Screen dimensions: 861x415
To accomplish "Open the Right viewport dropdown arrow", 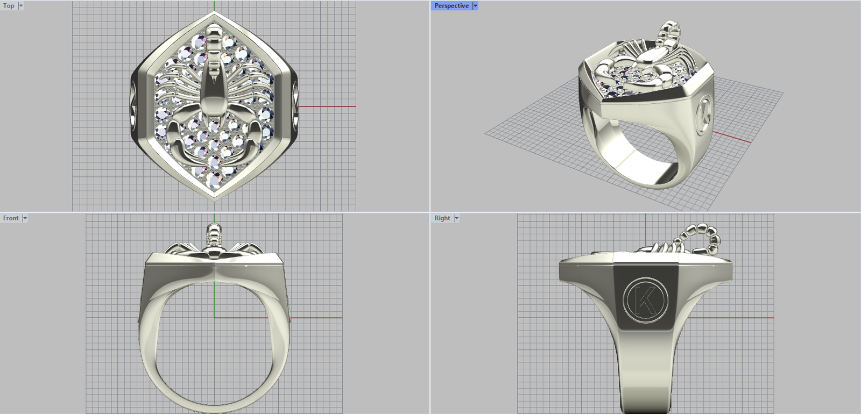I will point(456,218).
